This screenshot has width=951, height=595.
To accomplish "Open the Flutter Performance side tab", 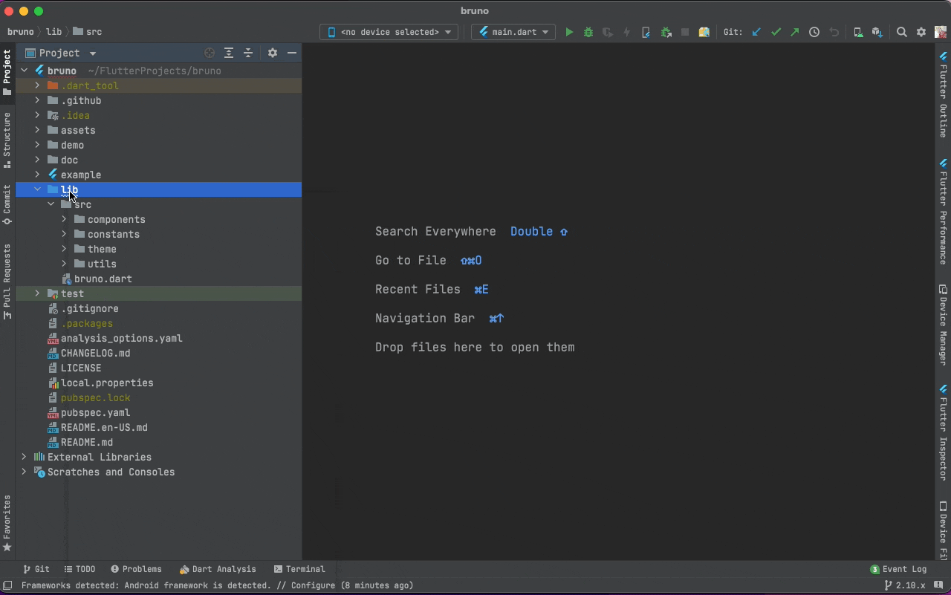I will (944, 211).
